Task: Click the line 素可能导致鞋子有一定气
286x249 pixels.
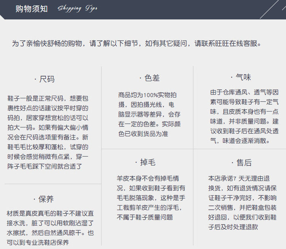Action: [x=244, y=102]
